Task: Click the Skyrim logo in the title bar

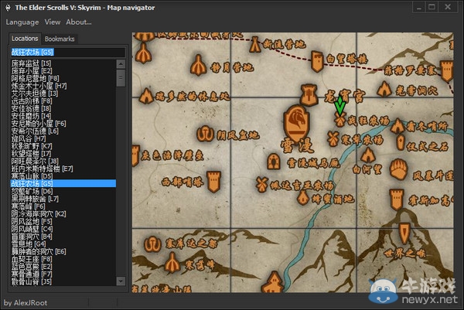Action: tap(8, 8)
